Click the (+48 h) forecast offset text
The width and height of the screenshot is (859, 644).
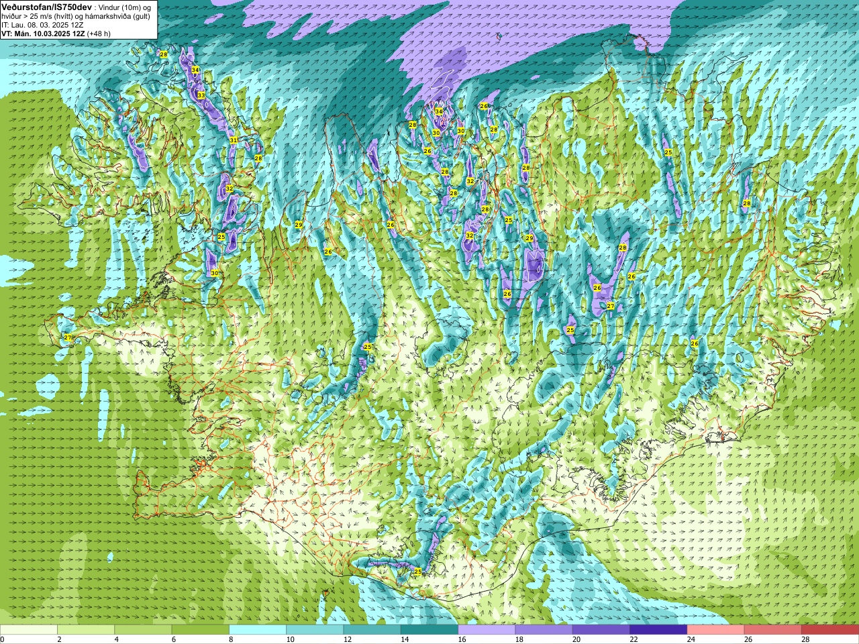tap(99, 33)
